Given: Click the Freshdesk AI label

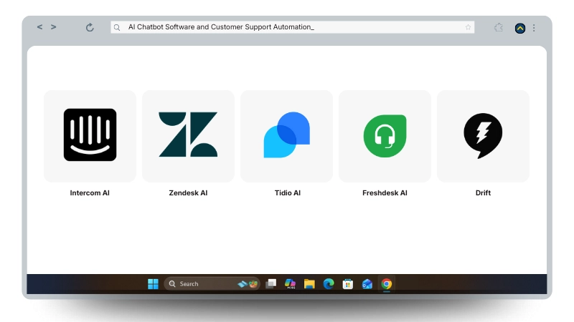Looking at the screenshot, I should [385, 192].
